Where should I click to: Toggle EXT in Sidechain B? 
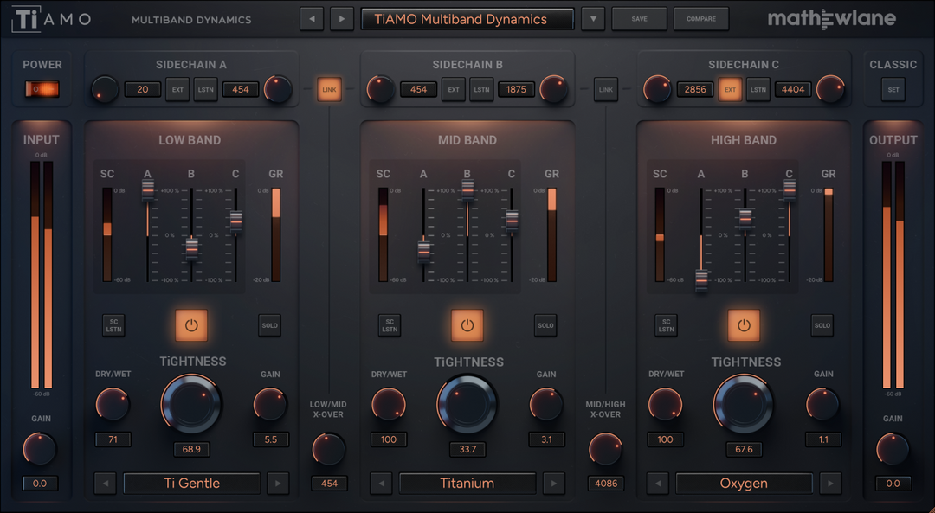(454, 90)
